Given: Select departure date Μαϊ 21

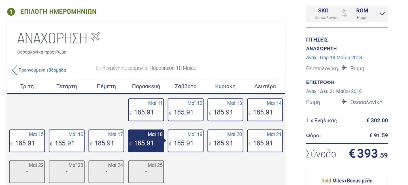Looking at the screenshot, I should [x=265, y=141].
